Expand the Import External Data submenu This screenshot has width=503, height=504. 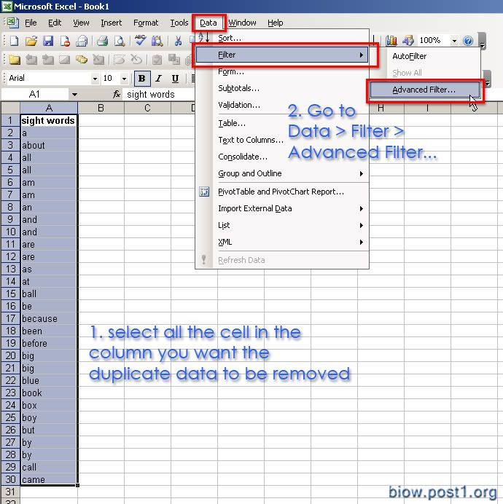coord(282,208)
